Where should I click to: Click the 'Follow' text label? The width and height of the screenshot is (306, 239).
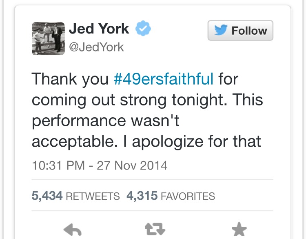(x=249, y=31)
